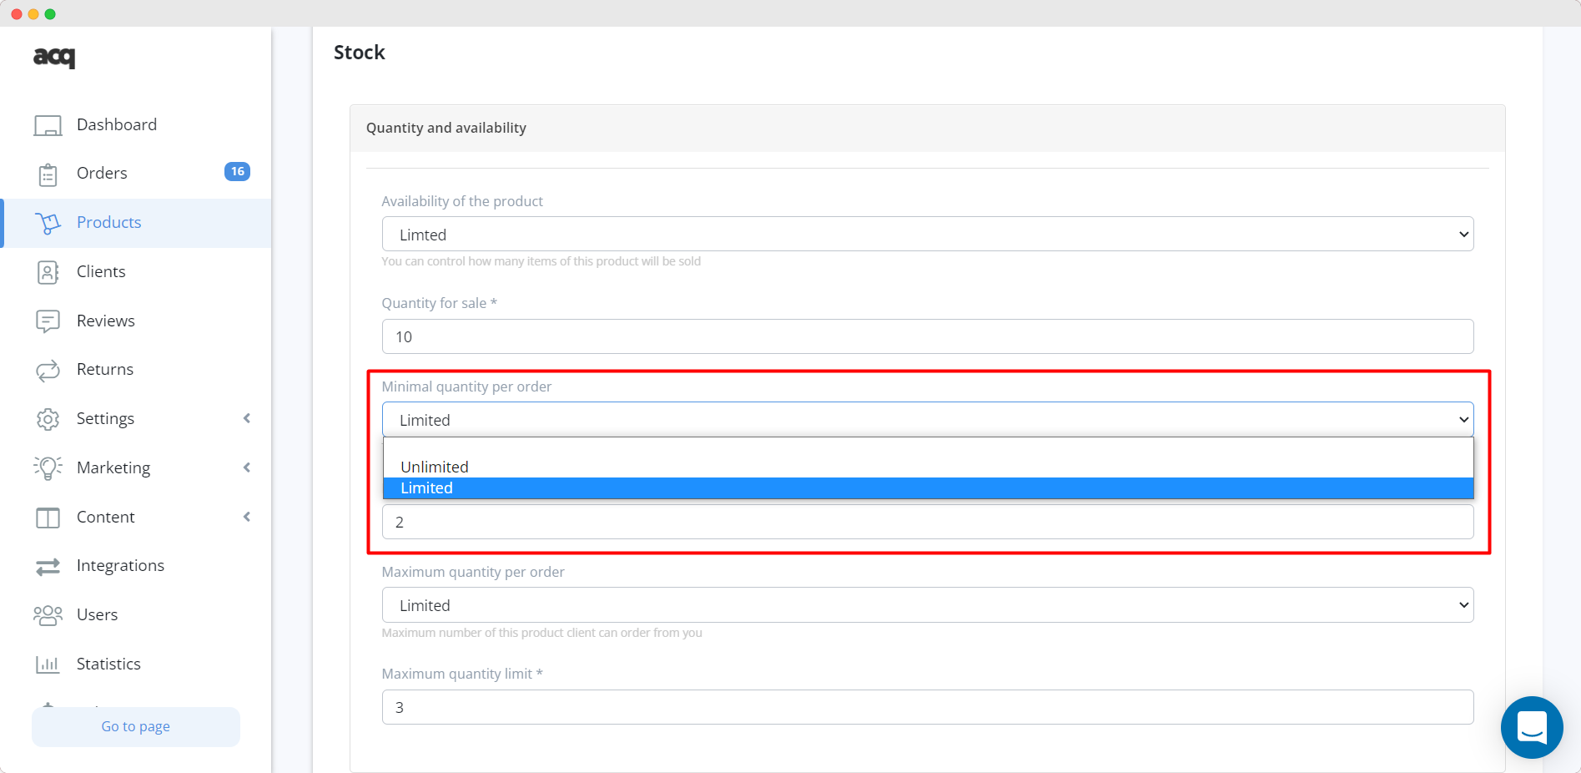The width and height of the screenshot is (1581, 773).
Task: Open Dashboard via its monitor icon
Action: (48, 125)
